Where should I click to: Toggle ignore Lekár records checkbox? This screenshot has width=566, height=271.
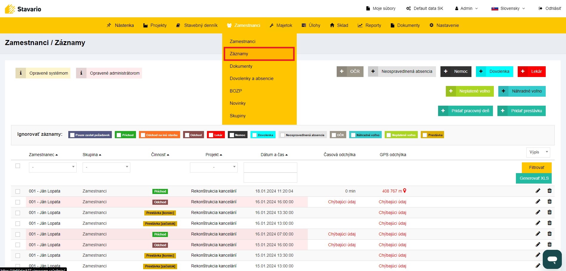pyautogui.click(x=211, y=135)
